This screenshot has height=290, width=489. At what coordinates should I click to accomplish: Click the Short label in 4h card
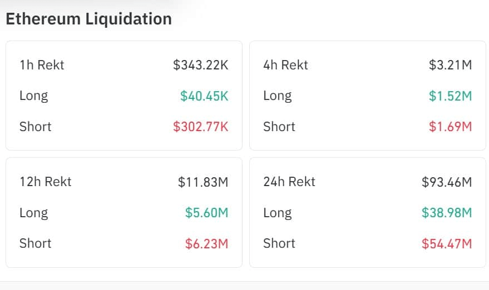pos(279,127)
